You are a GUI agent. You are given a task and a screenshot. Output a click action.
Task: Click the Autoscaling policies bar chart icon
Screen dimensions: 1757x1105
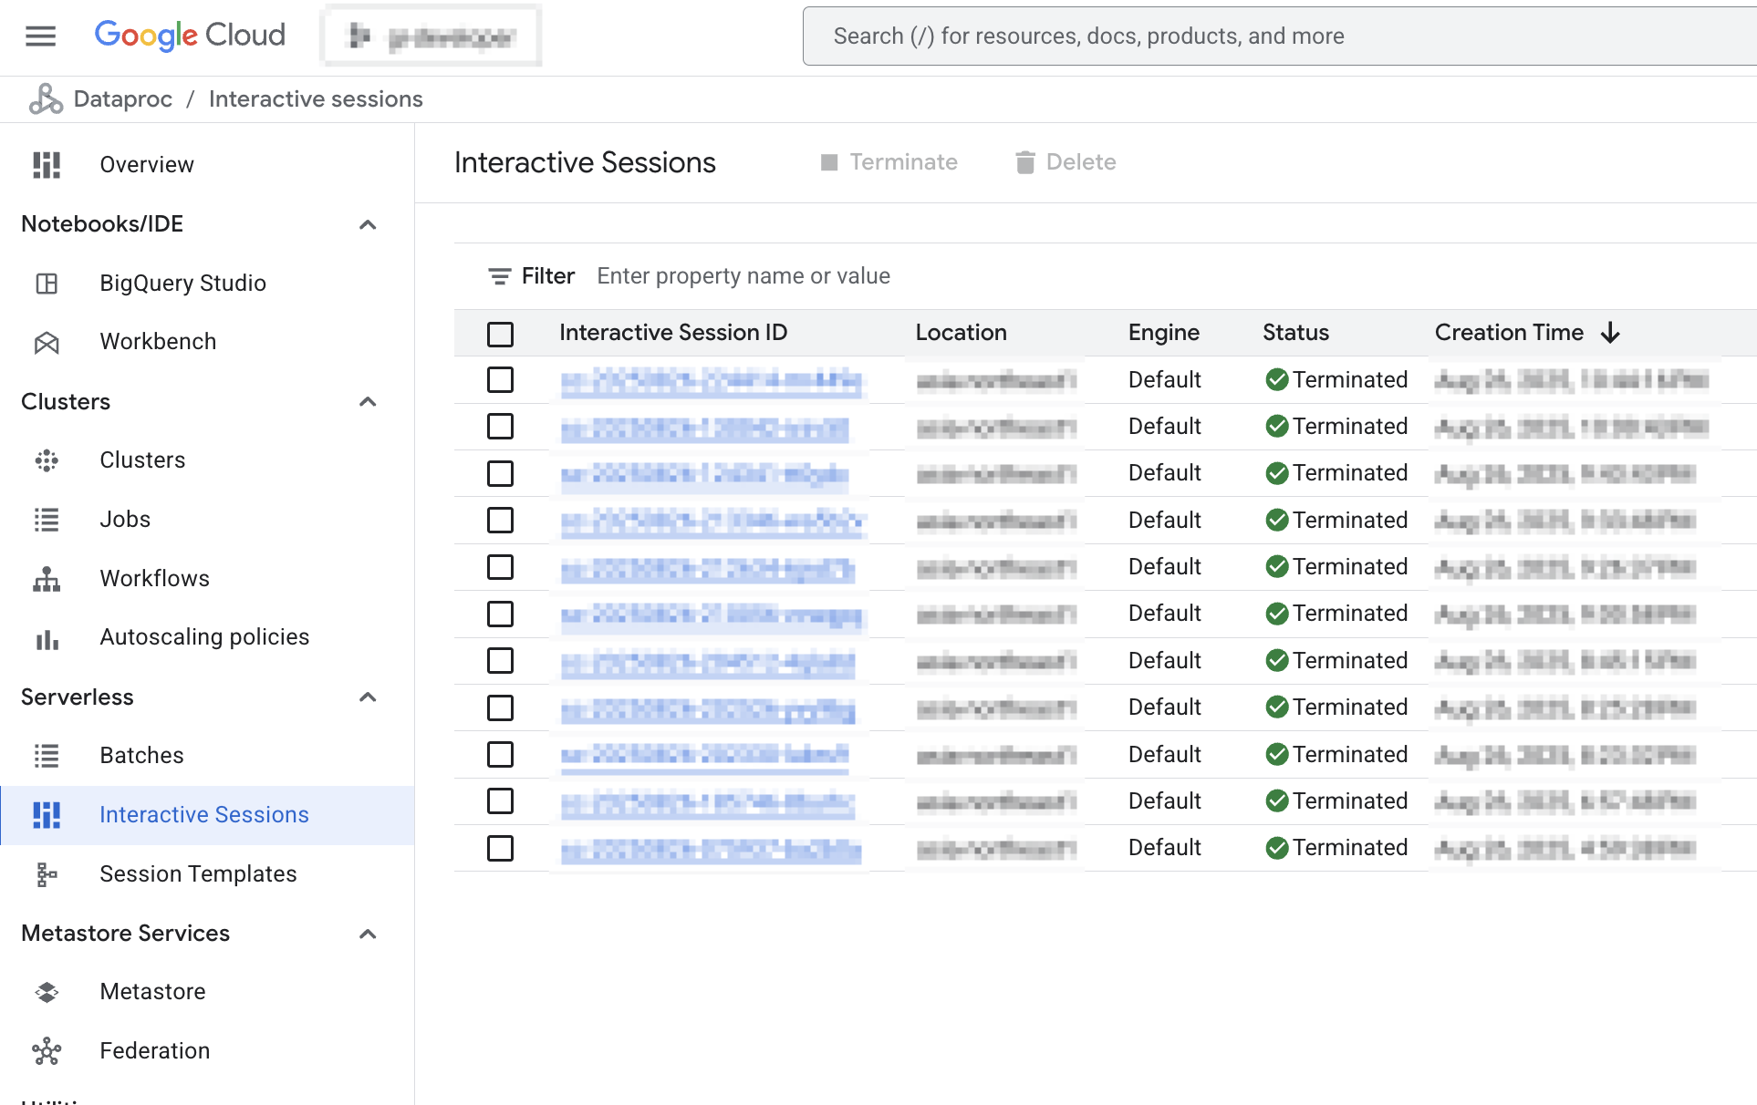(x=47, y=638)
